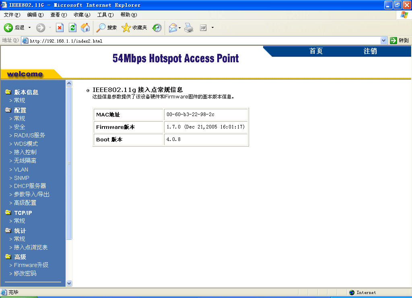Open the Mail toolbar icon
The width and height of the screenshot is (412, 298).
(173, 28)
